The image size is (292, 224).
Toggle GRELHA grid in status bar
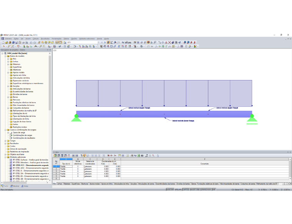(x=178, y=190)
